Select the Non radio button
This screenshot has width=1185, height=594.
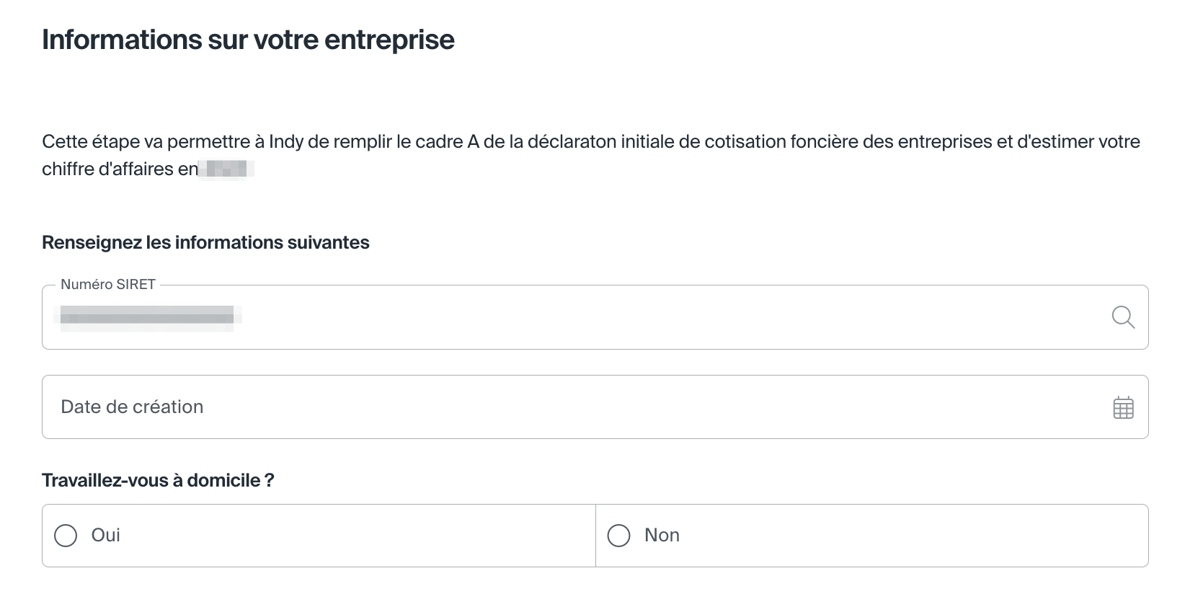click(x=618, y=536)
